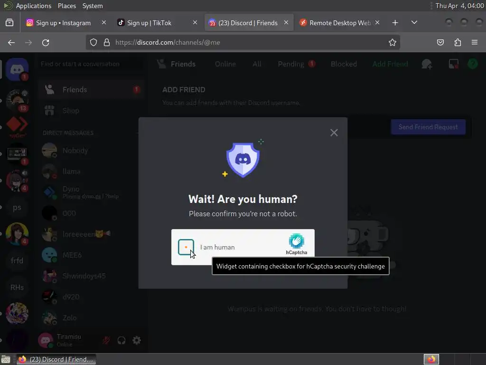Viewport: 486px width, 365px height.
Task: Switch to the Blocked friends tab
Action: [344, 64]
